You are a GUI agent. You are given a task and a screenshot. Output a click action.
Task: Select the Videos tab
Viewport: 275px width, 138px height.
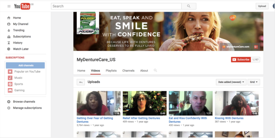pyautogui.click(x=95, y=71)
